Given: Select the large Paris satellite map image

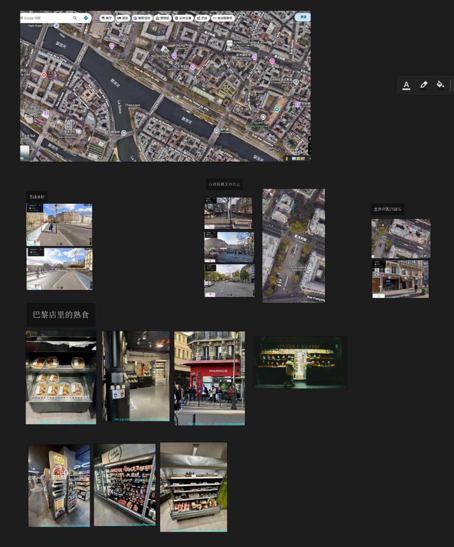Looking at the screenshot, I should pos(165,86).
